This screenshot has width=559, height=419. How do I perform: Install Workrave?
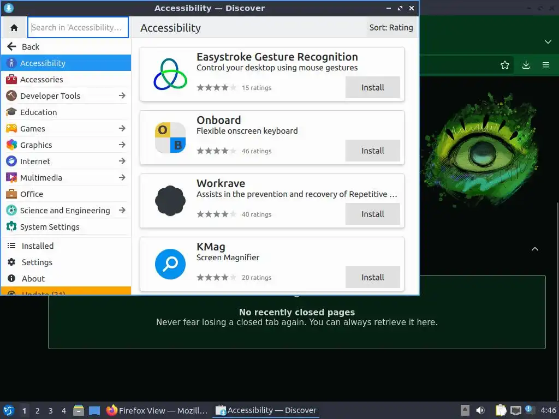pos(372,214)
